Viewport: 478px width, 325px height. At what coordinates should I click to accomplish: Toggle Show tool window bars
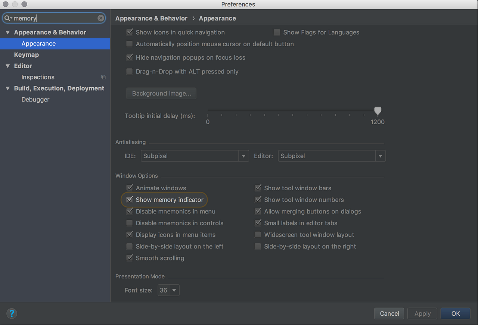coord(258,188)
